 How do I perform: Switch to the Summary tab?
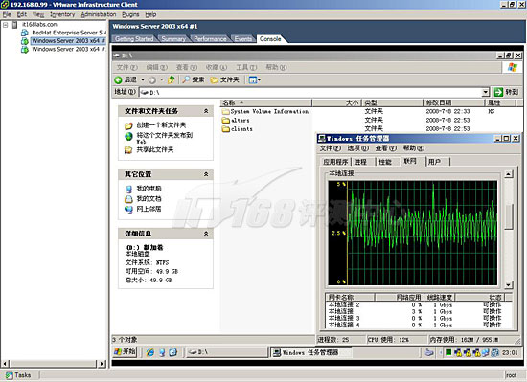[173, 39]
